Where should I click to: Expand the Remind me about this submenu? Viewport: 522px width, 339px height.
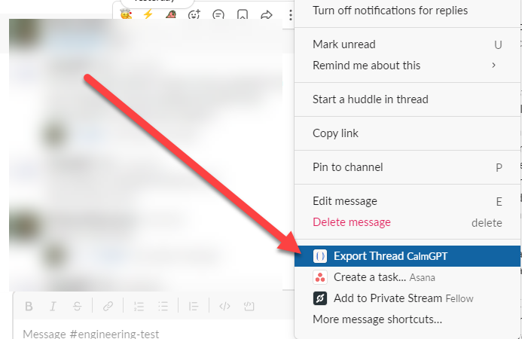point(408,66)
